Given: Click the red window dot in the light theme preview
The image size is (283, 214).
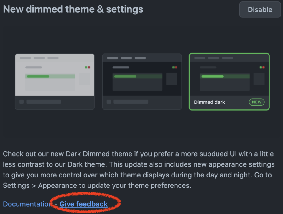Looking at the screenshot, I should 89,68.
